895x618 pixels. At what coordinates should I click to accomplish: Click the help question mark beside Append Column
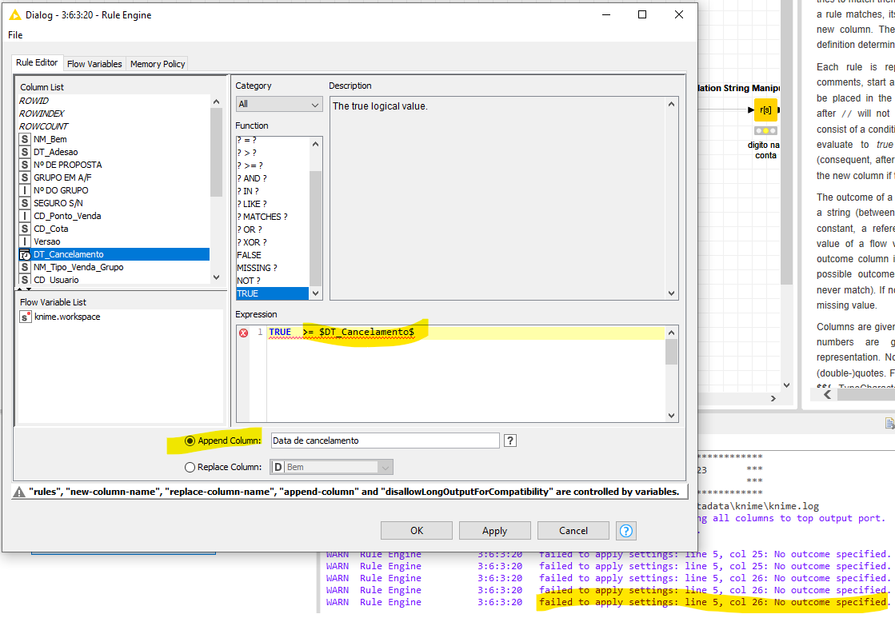(510, 441)
